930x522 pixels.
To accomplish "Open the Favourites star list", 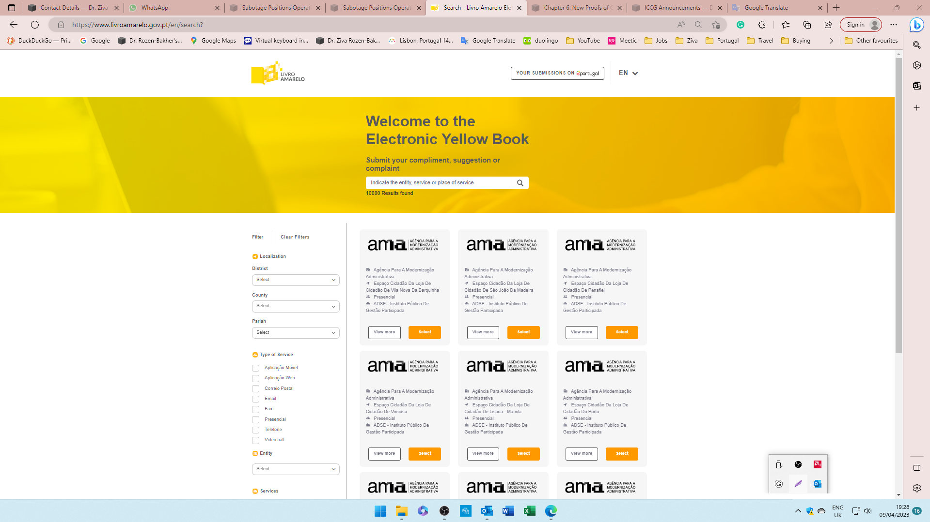I will (x=786, y=25).
